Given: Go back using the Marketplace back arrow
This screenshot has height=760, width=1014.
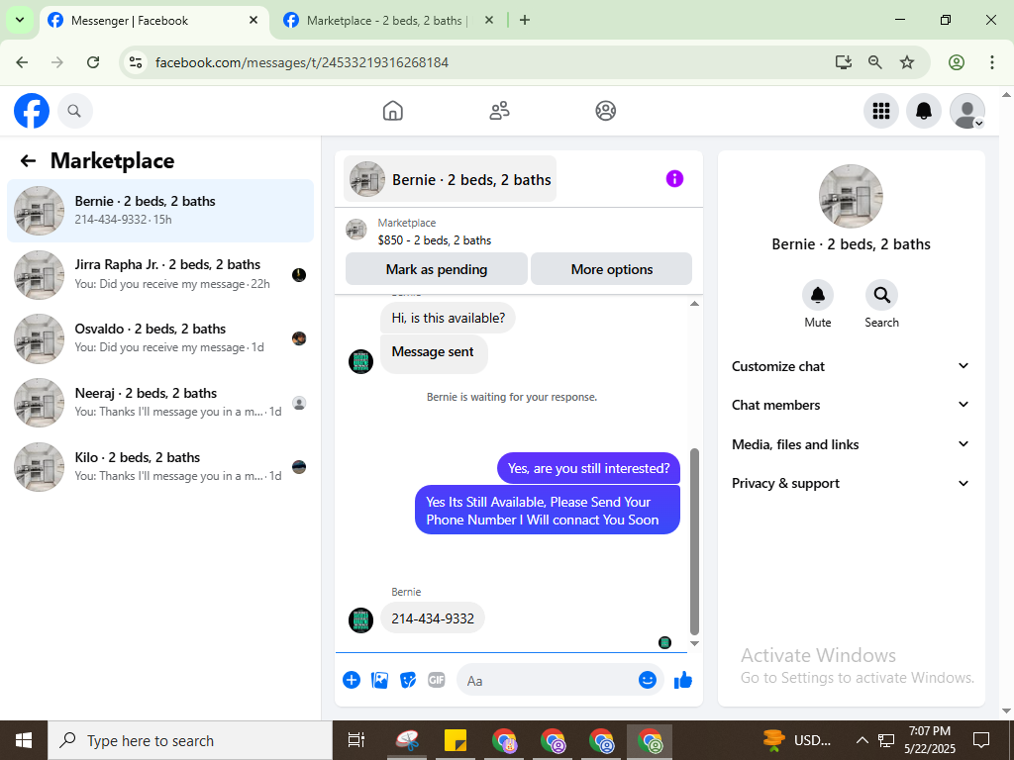Looking at the screenshot, I should click(x=28, y=161).
